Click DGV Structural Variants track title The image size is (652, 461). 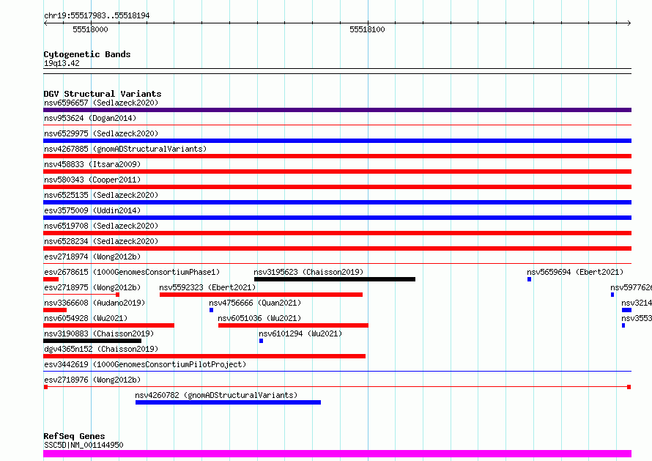click(103, 94)
